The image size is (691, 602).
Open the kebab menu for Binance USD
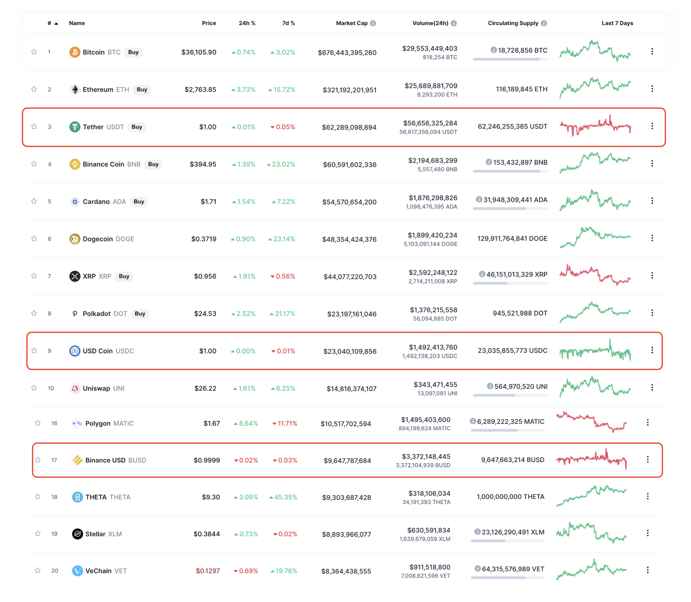(648, 460)
